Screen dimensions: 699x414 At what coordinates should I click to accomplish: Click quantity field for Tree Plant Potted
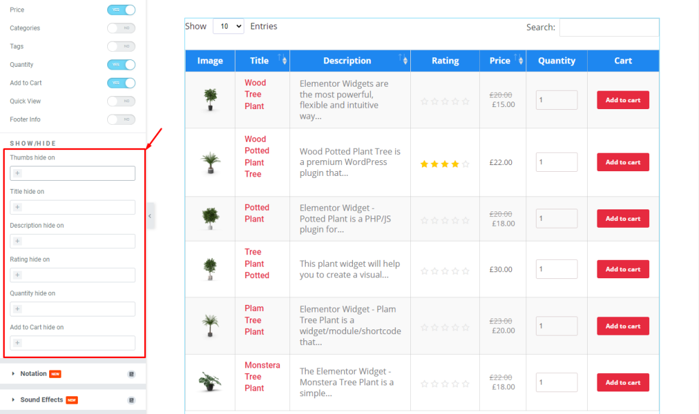pos(556,269)
